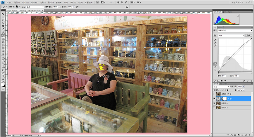Toggle lock transparent pixels
This screenshot has height=137, width=254.
coord(220,90)
